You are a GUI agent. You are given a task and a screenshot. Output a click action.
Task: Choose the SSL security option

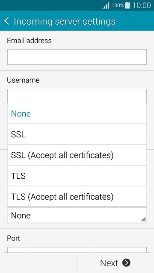[77, 134]
